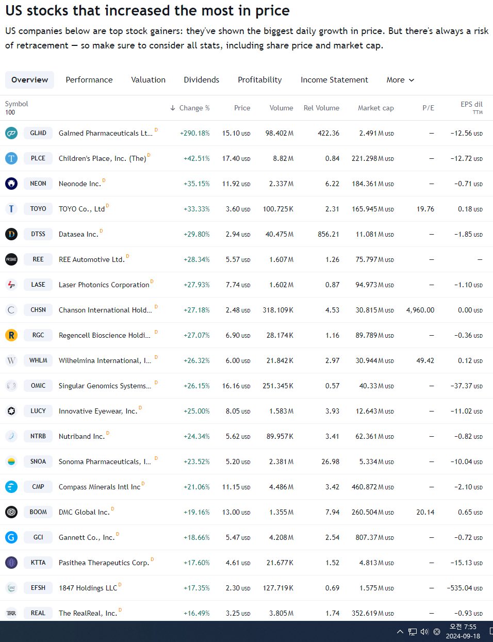Screen dimensions: 493x642
Task: Open Compass Minerals Intl Inc name link
Action: [x=100, y=487]
